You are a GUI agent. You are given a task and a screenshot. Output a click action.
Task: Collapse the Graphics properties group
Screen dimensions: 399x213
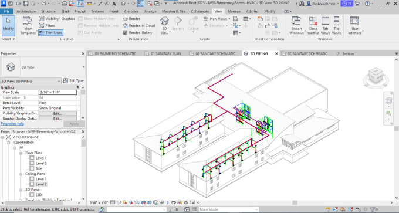78,87
